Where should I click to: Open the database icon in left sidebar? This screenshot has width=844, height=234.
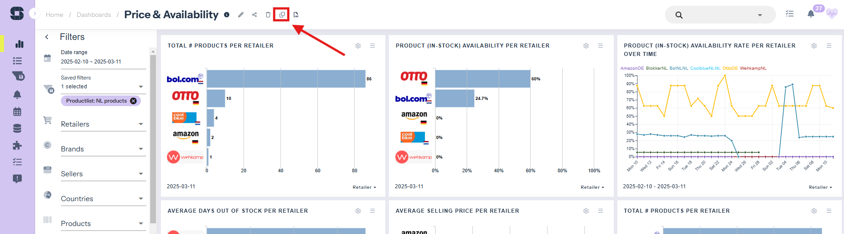tap(17, 128)
